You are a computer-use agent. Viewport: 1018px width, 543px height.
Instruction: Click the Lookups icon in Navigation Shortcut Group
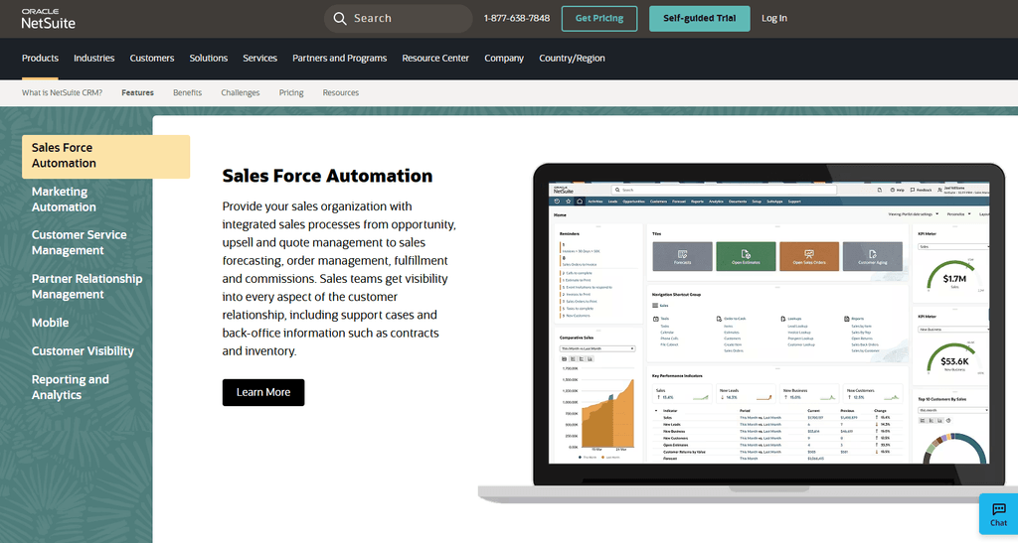783,319
